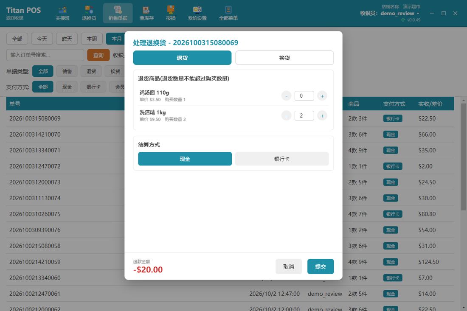Select 全部 under 单据类型
This screenshot has height=311, width=467.
[43, 71]
